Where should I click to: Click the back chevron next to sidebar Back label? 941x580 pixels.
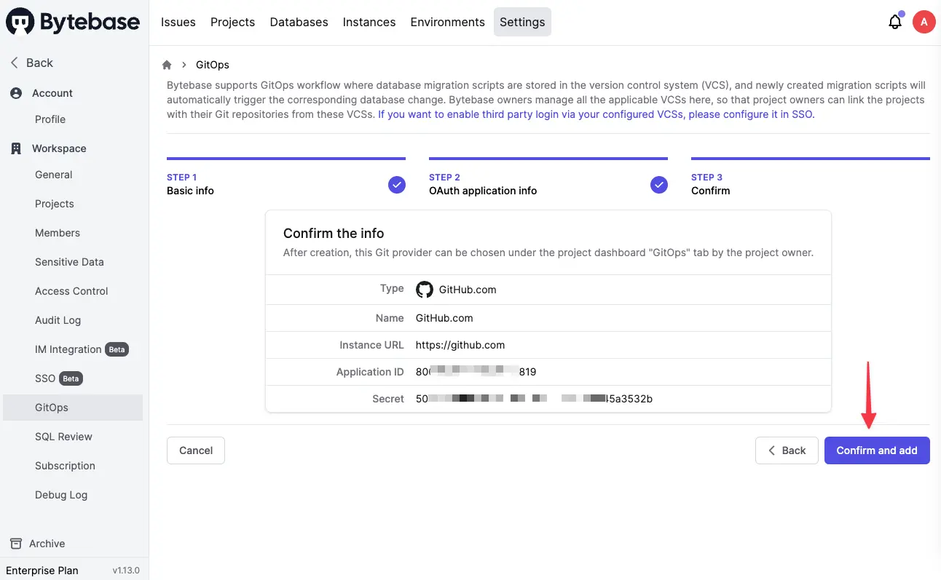pos(13,63)
